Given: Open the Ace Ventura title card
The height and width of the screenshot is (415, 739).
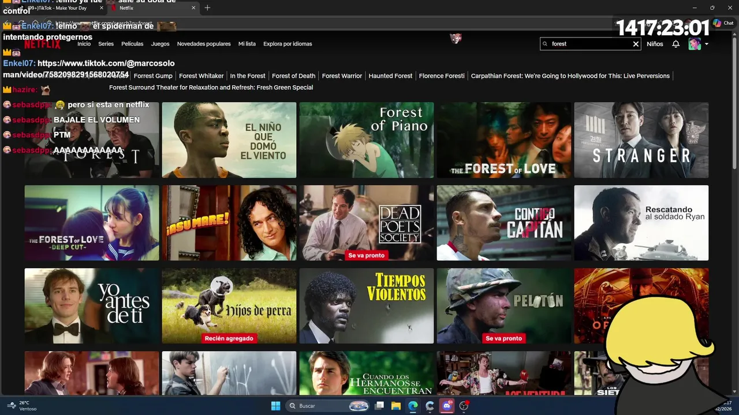Looking at the screenshot, I should pos(504,373).
